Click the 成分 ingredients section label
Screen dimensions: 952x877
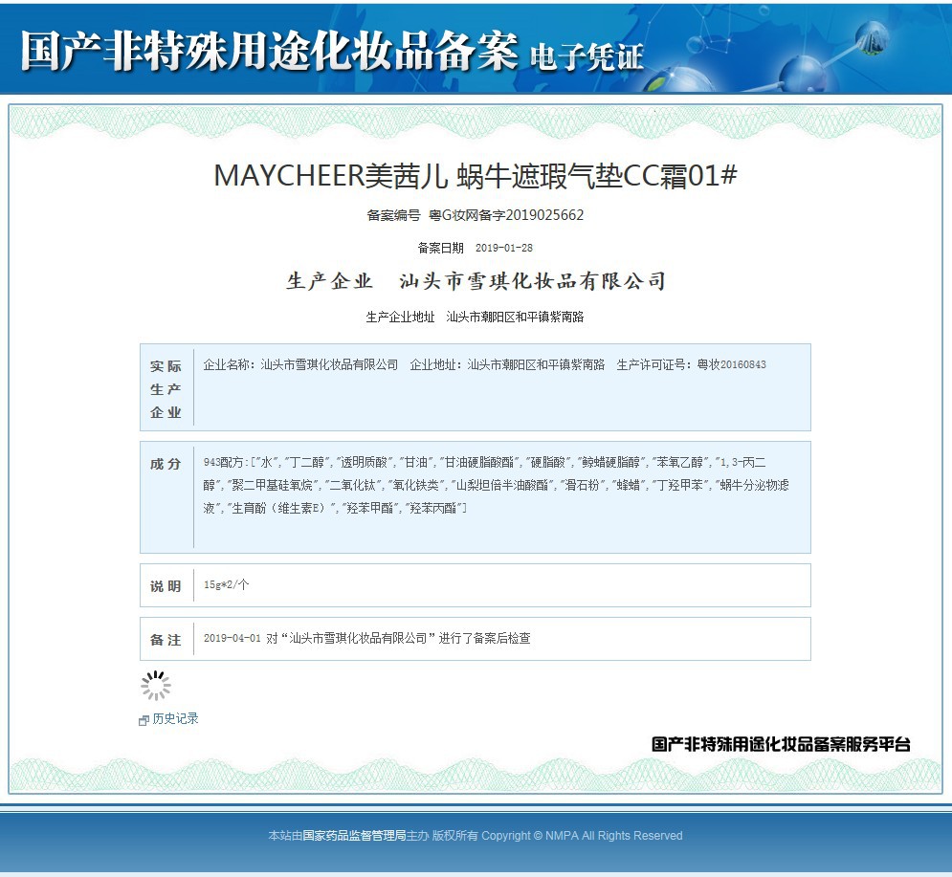[166, 464]
